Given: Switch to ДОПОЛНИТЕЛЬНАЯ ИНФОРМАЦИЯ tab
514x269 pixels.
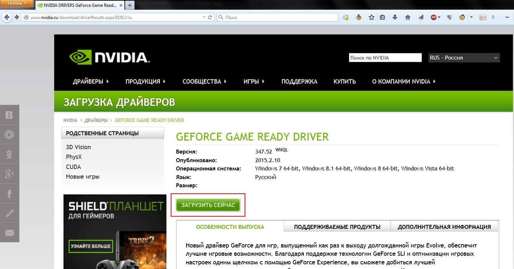Looking at the screenshot, I should [444, 227].
